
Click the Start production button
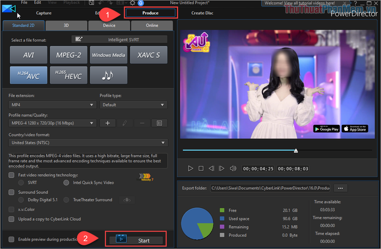pos(136,240)
